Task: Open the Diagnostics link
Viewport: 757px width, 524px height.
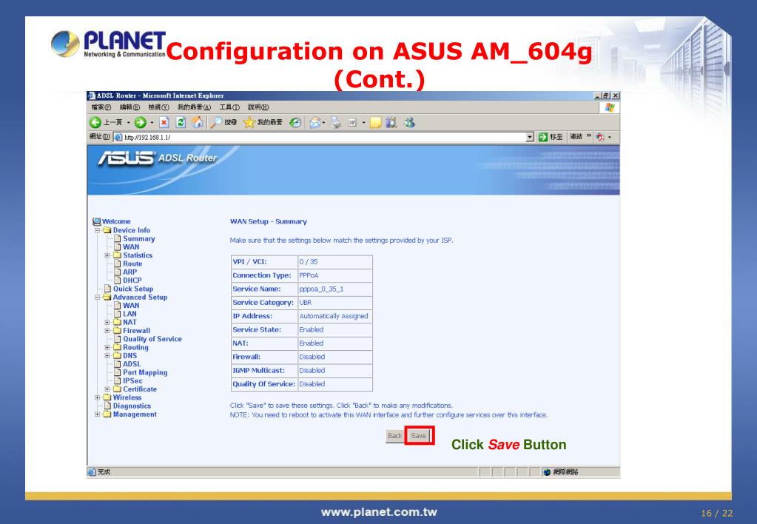Action: point(132,406)
